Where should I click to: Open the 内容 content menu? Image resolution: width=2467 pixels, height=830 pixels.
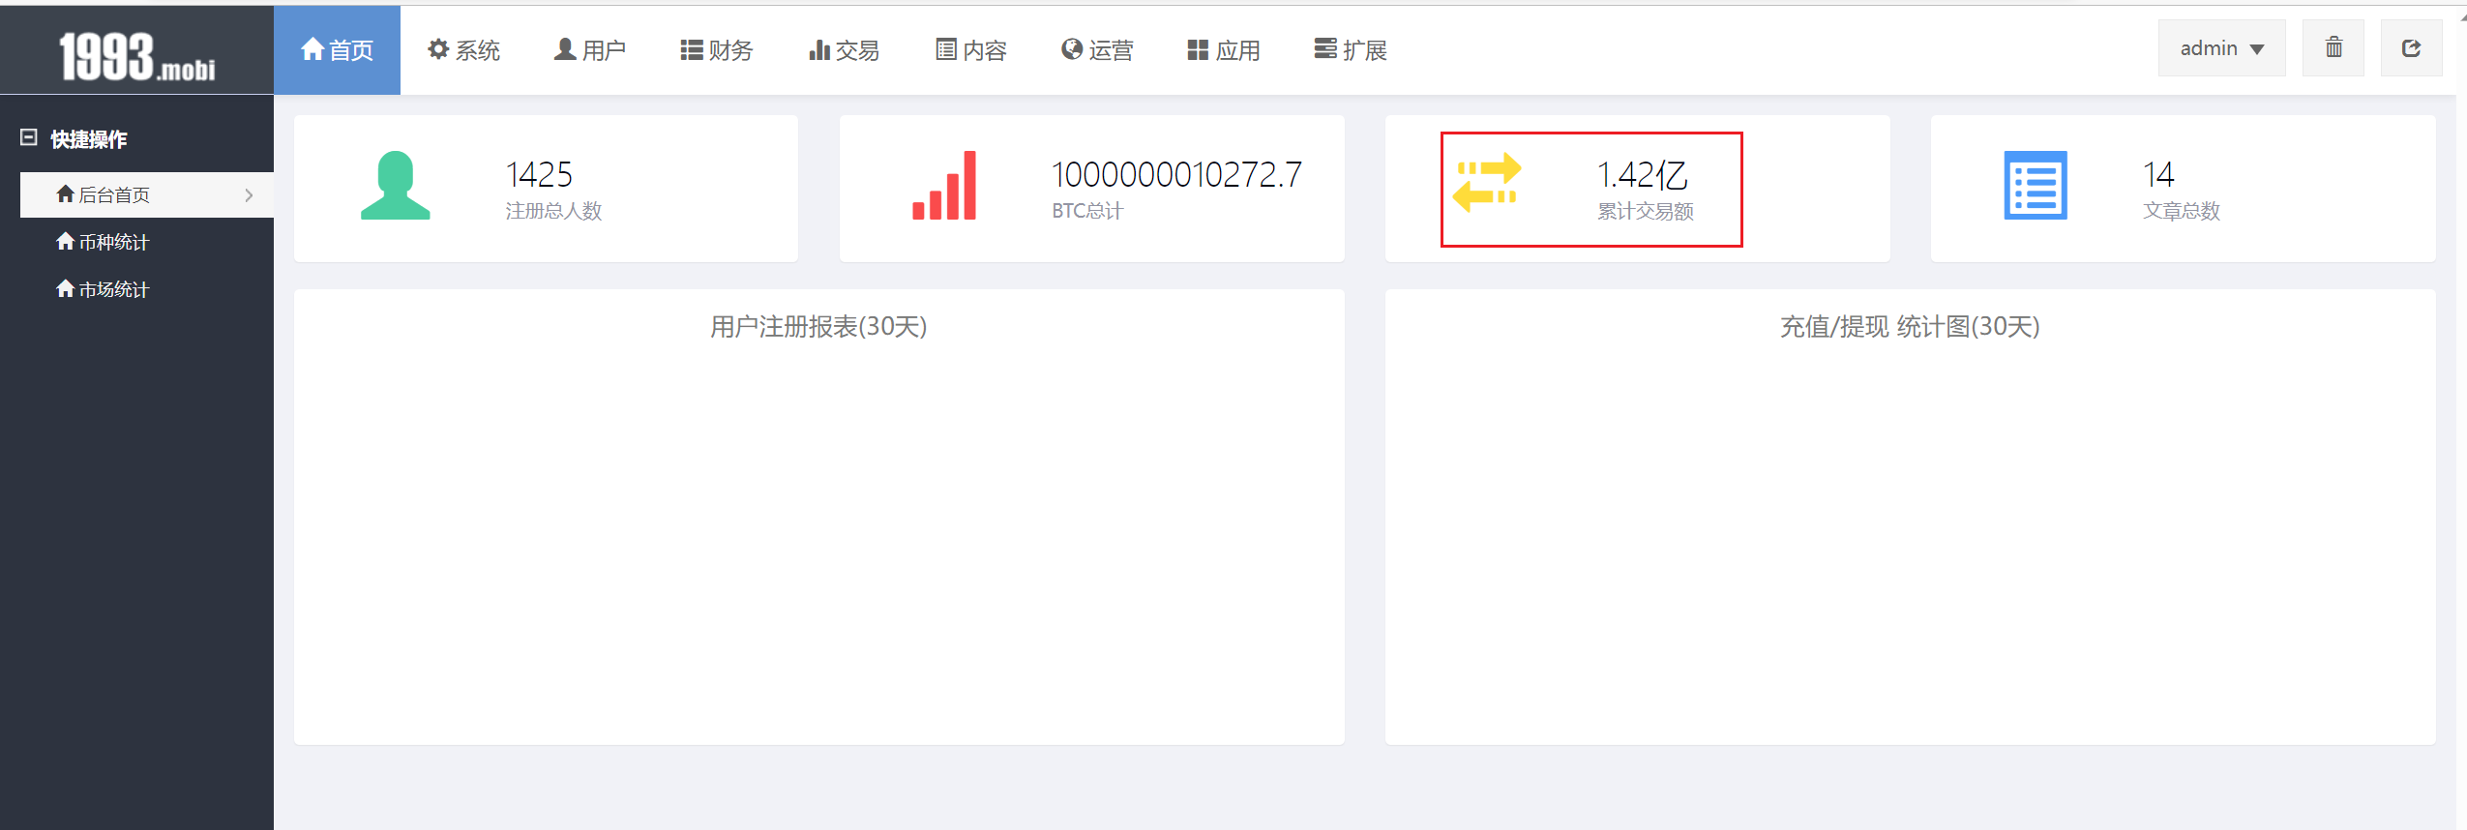[x=971, y=50]
